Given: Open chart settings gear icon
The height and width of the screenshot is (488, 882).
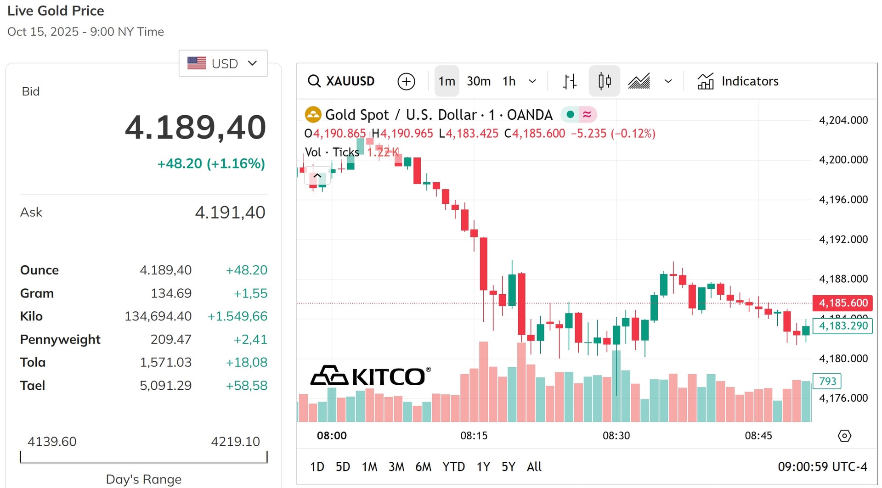Looking at the screenshot, I should click(x=844, y=435).
